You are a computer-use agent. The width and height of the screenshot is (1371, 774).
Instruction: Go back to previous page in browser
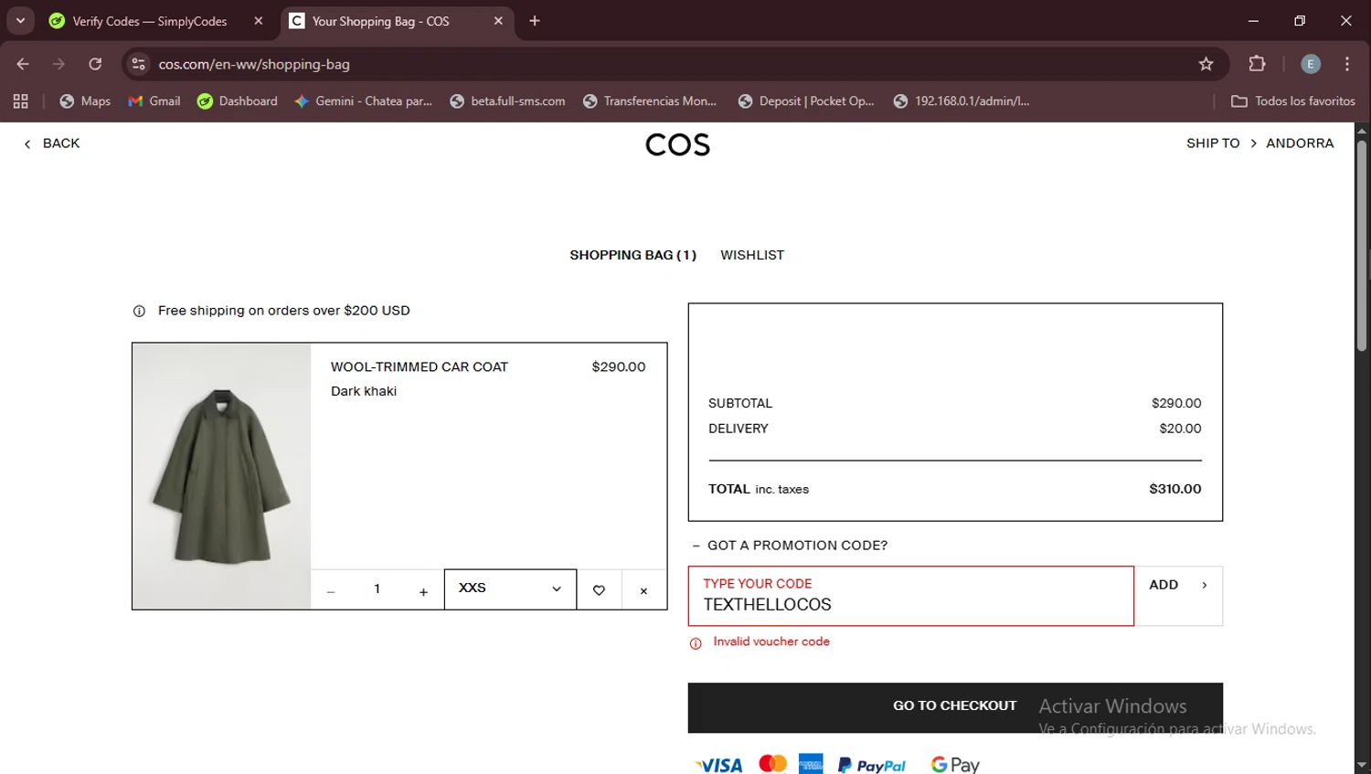23,64
